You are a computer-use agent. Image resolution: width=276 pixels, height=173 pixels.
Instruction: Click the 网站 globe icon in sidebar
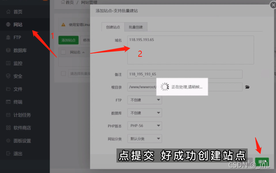(x=8, y=25)
